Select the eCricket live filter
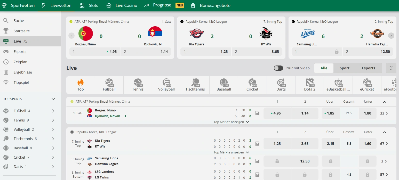399x180 pixels. click(367, 85)
